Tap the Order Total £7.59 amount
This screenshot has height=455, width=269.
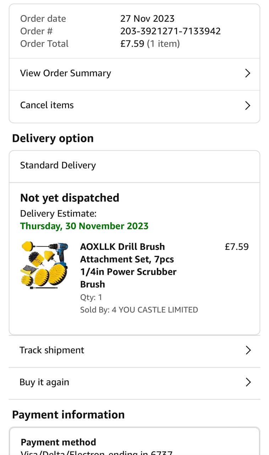[132, 44]
